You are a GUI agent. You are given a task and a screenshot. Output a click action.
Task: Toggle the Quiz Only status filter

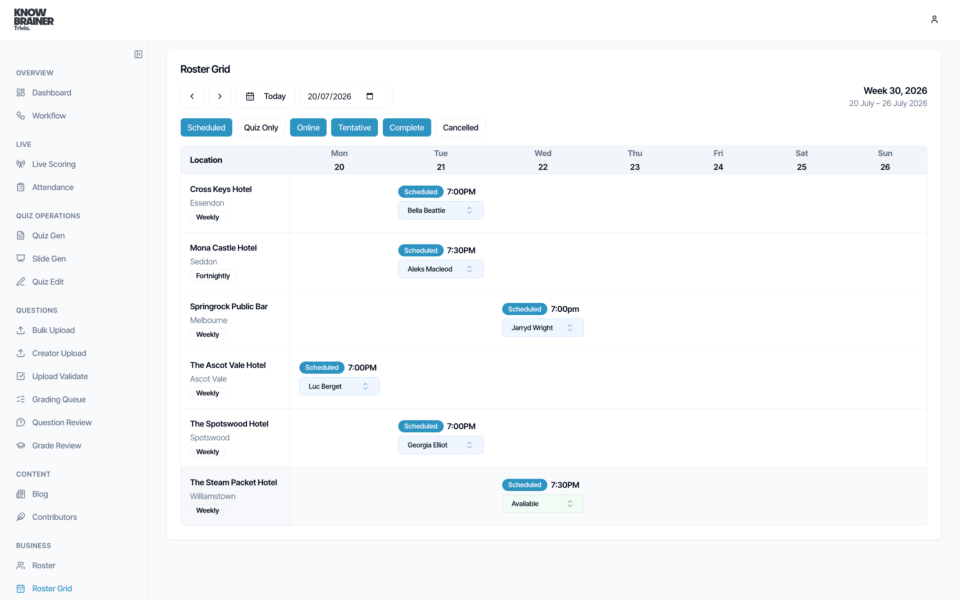click(x=261, y=127)
